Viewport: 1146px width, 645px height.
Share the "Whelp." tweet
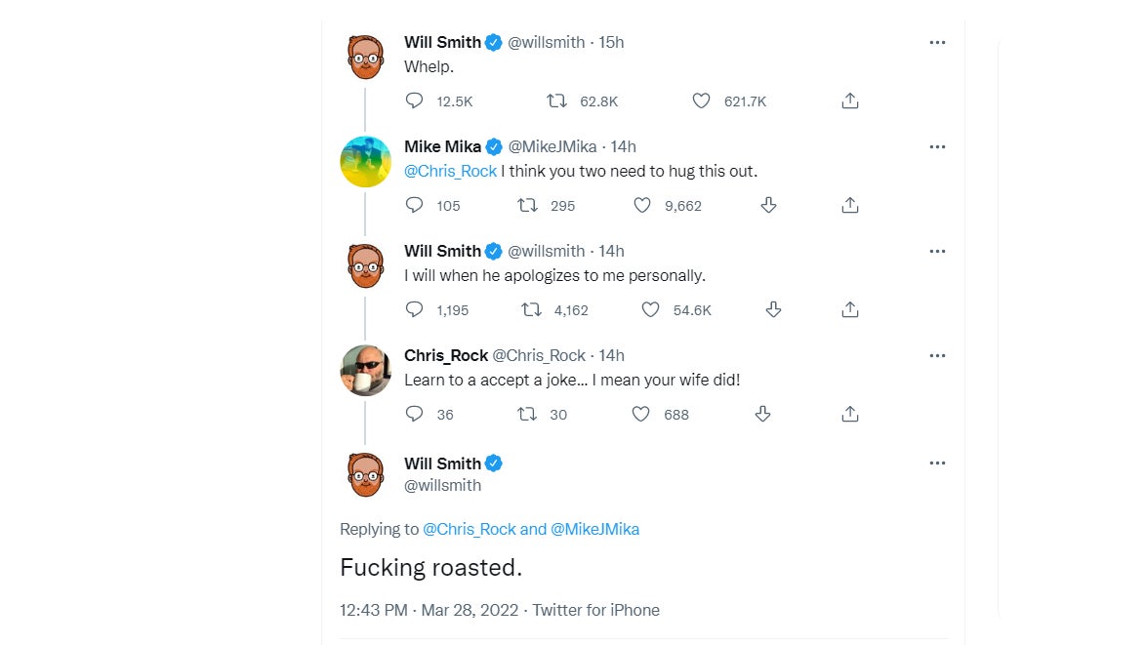[850, 101]
